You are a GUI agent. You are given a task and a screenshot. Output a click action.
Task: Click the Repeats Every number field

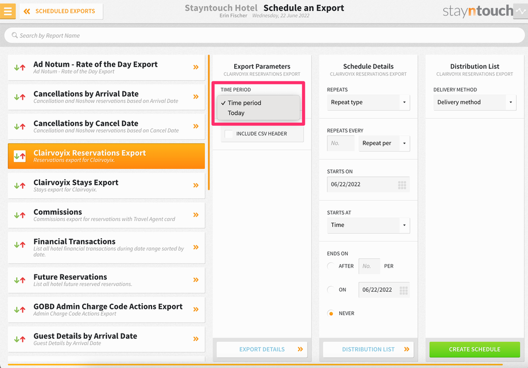click(340, 143)
